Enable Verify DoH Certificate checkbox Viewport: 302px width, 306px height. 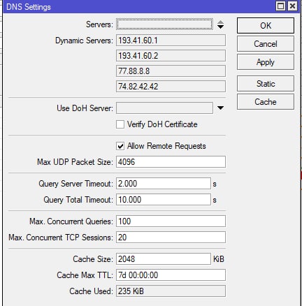pos(120,124)
